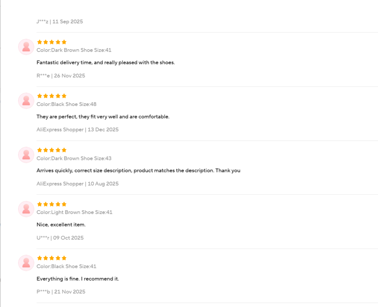This screenshot has height=307, width=378.
Task: Click reviewer name P***b dated 21 Nov 2025
Action: coord(43,292)
